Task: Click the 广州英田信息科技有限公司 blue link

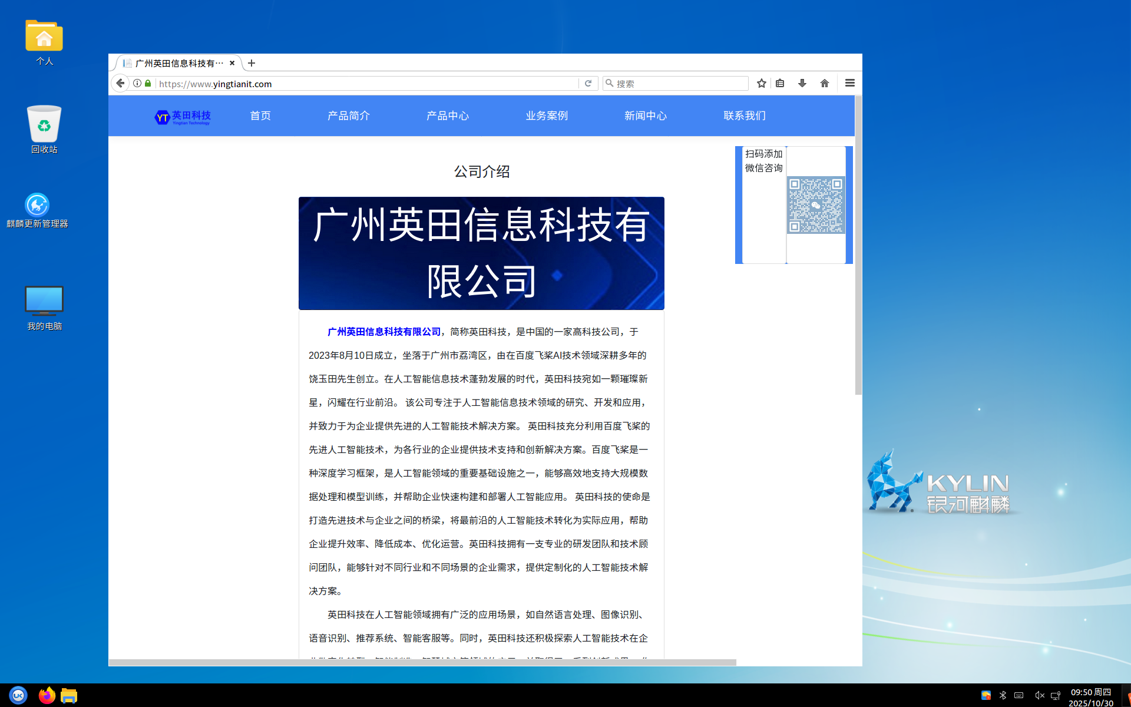Action: (x=384, y=332)
